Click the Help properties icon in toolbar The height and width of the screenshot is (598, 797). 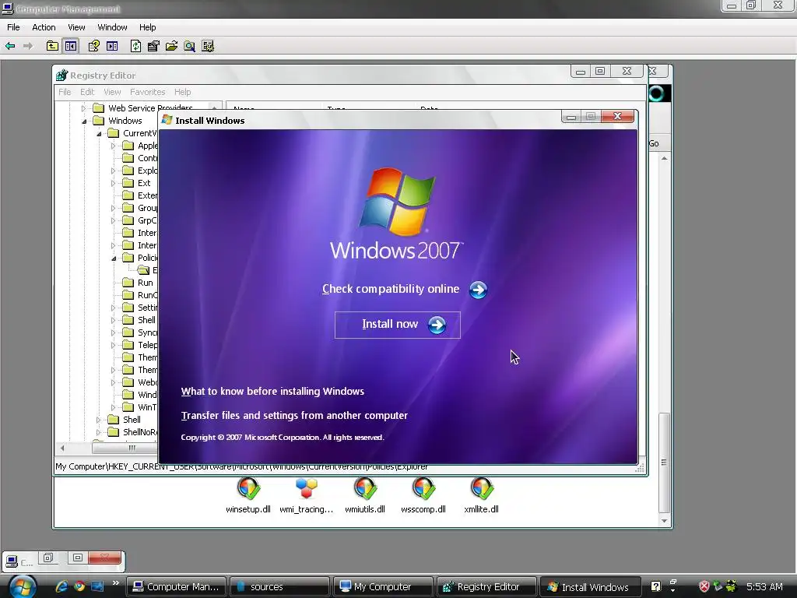tap(93, 46)
